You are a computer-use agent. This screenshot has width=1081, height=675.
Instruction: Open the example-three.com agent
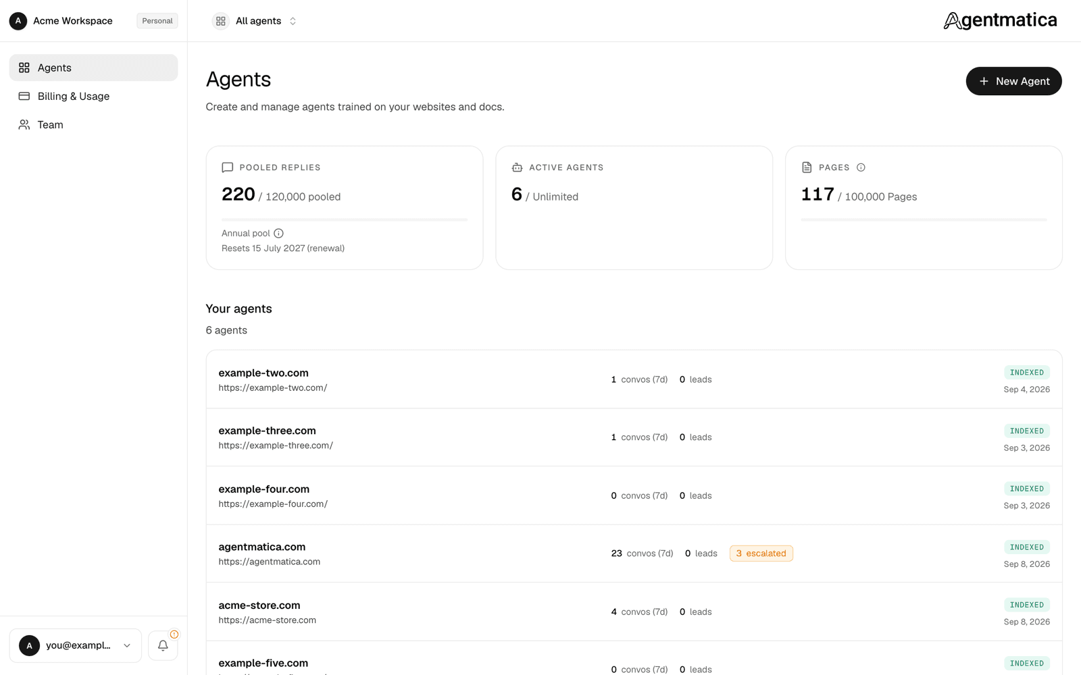pos(634,437)
